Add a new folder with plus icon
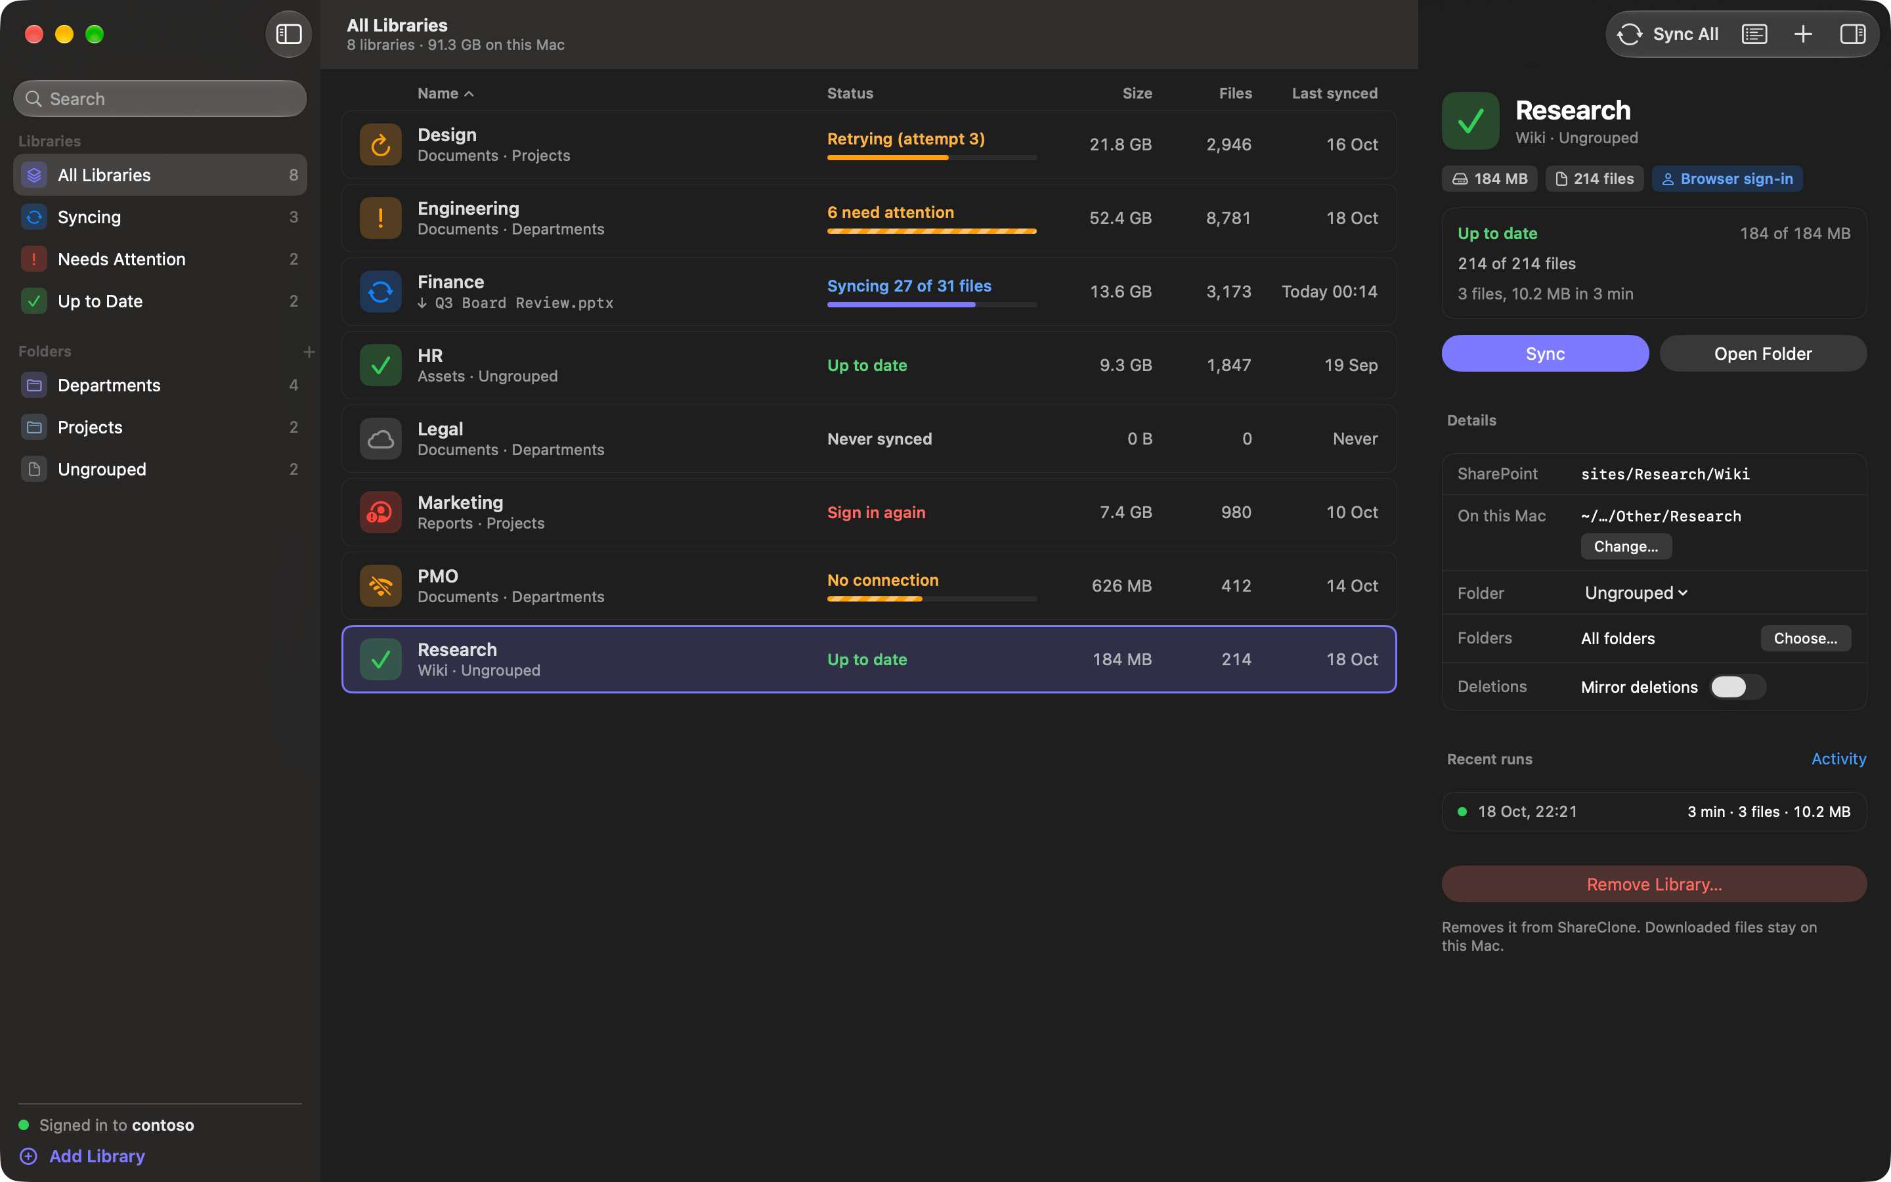The width and height of the screenshot is (1891, 1182). coord(309,352)
